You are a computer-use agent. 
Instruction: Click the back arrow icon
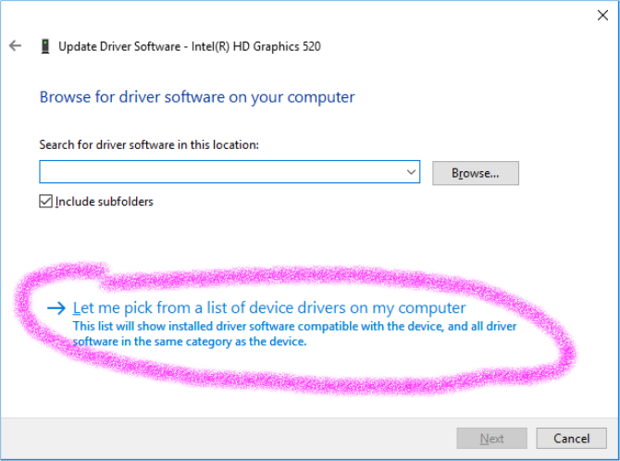(15, 45)
